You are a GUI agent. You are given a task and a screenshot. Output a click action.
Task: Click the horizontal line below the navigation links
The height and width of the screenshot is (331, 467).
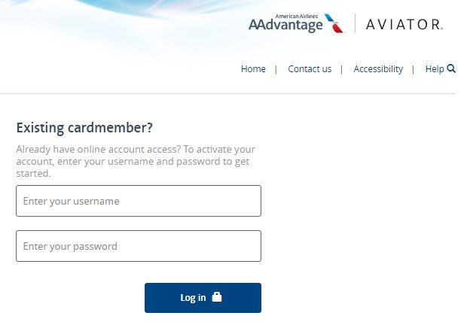pos(226,93)
